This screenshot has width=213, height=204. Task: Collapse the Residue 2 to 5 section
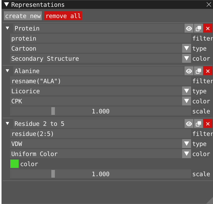[x=7, y=123]
